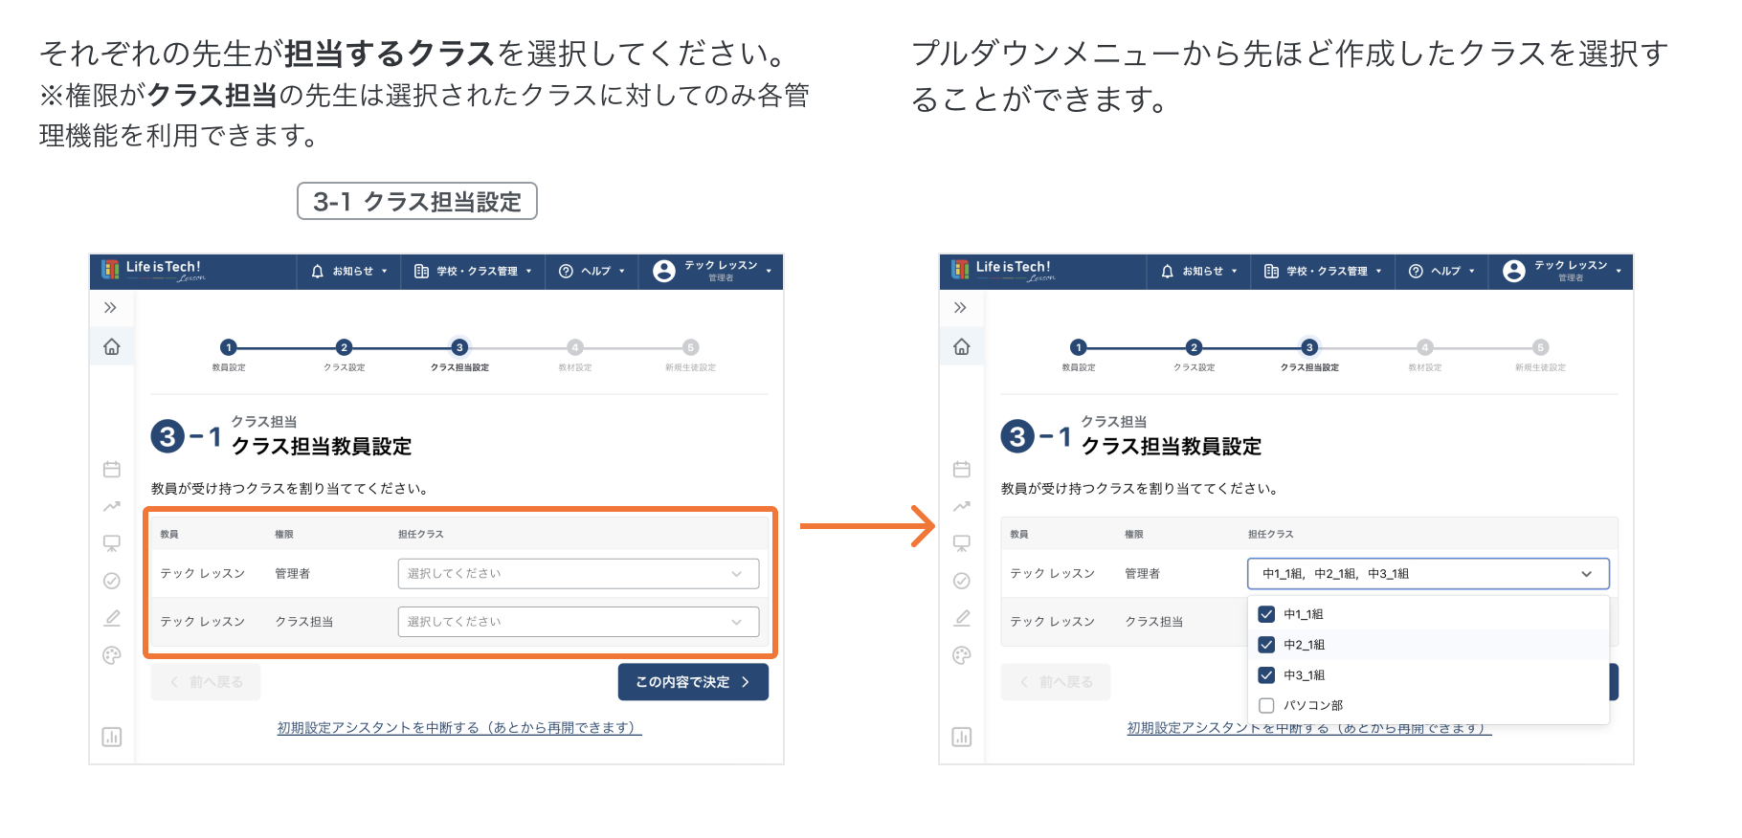Click the bar chart report icon in right sidebar
This screenshot has height=838, width=1742.
[x=962, y=737]
